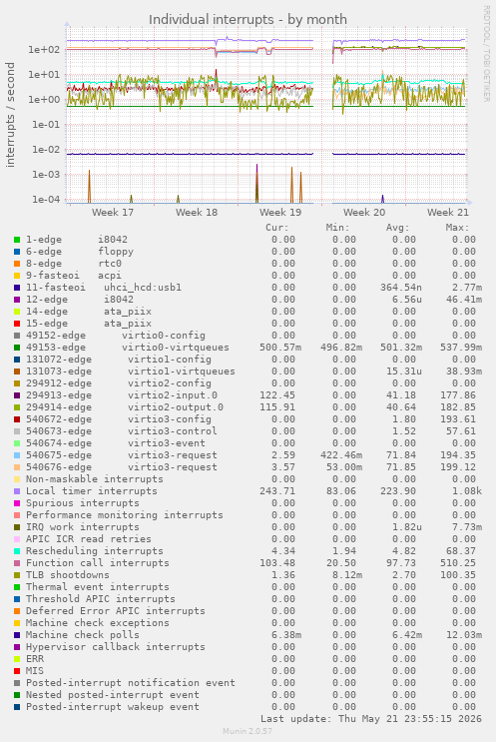Click the Cur column header
This screenshot has height=742, width=496.
[277, 228]
